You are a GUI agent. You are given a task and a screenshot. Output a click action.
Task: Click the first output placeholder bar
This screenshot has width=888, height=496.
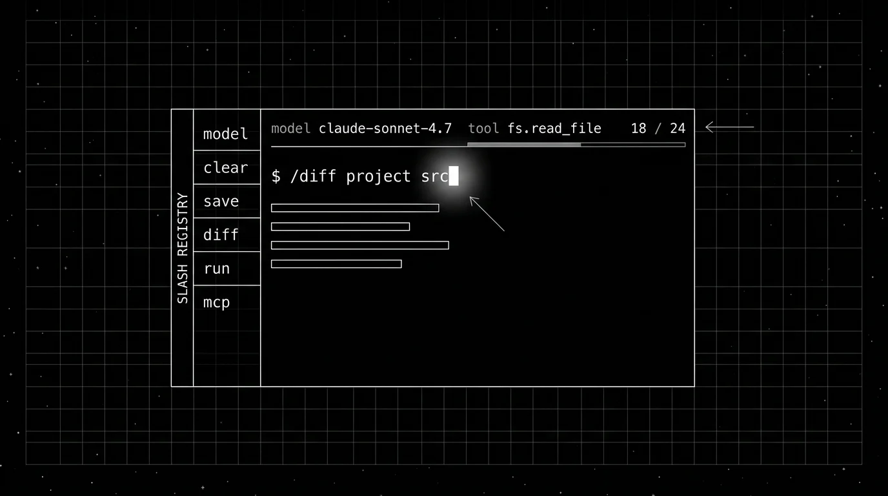[355, 208]
